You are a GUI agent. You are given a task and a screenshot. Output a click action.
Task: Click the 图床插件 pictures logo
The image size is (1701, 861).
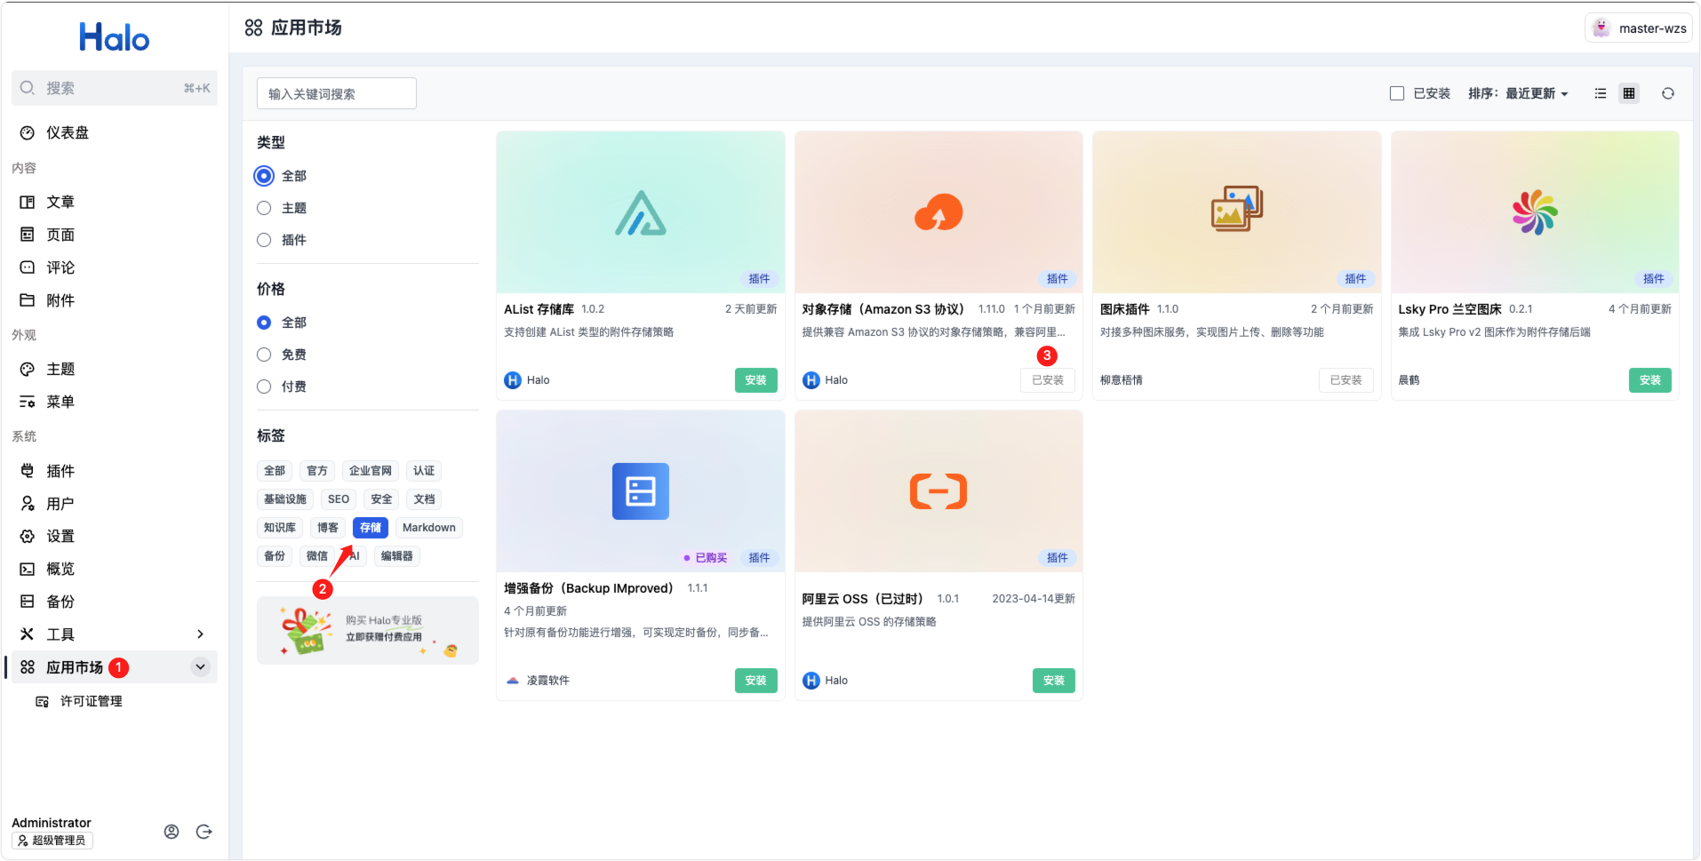[1237, 209]
